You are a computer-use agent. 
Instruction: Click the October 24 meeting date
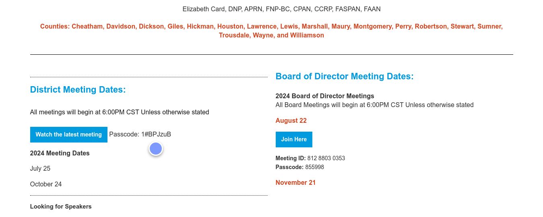tap(46, 184)
